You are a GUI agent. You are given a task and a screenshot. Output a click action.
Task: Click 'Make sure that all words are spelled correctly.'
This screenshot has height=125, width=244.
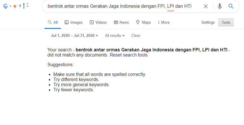coord(100,74)
